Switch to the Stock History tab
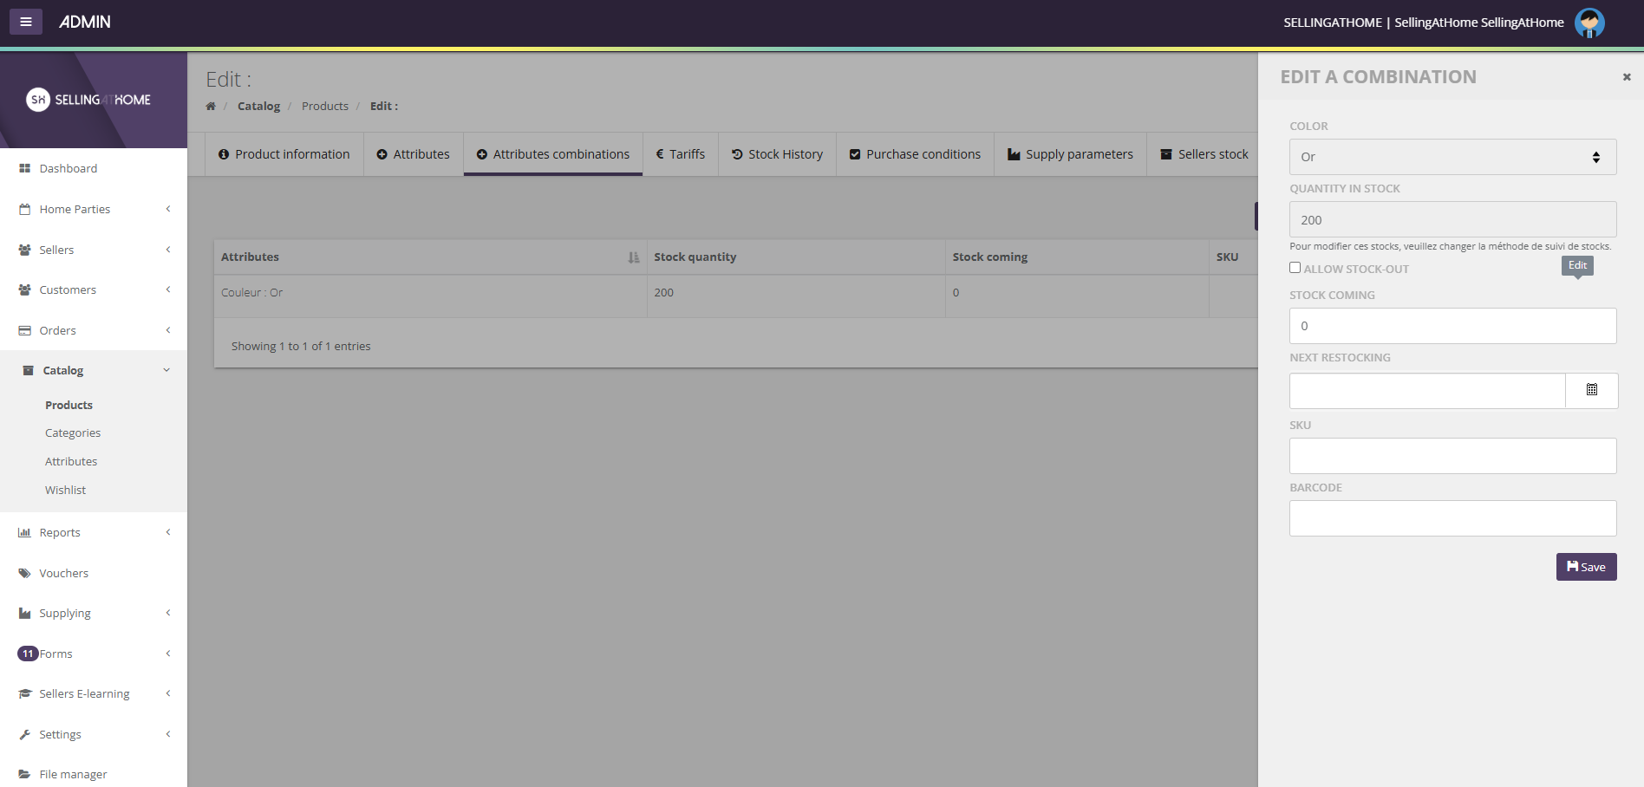The height and width of the screenshot is (787, 1644). click(x=777, y=154)
